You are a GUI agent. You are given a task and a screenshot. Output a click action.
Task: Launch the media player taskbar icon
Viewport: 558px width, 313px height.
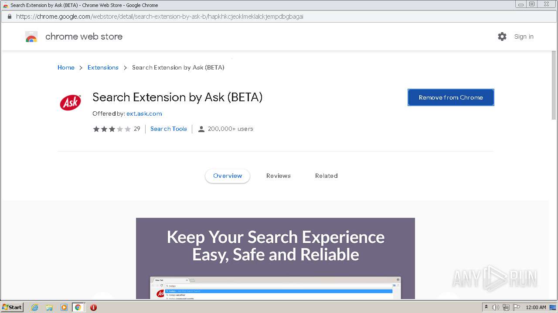[x=64, y=307]
